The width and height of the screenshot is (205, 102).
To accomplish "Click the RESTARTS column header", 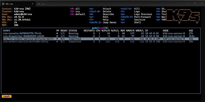I will (x=89, y=31).
